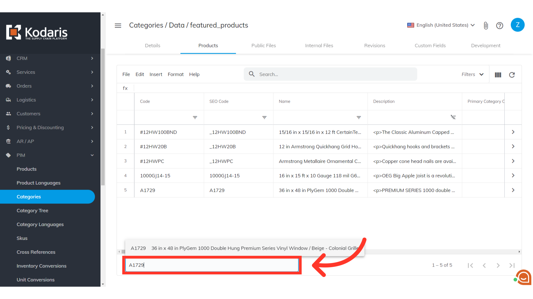Collapse the PIM sidebar section
This screenshot has height=299, width=533.
(50, 155)
